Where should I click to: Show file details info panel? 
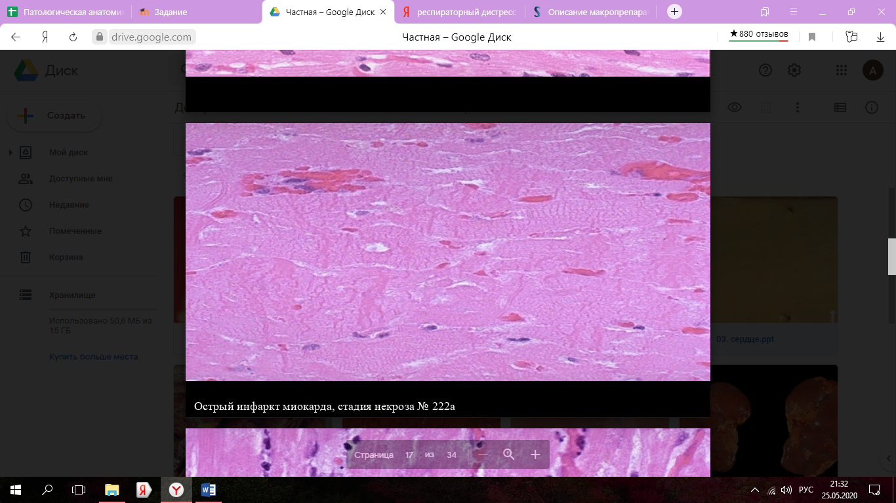tap(872, 107)
